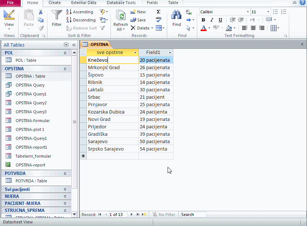Viewport: 307px width, 226px height.
Task: Open the sve opstine column dropdown arrow
Action: click(135, 53)
